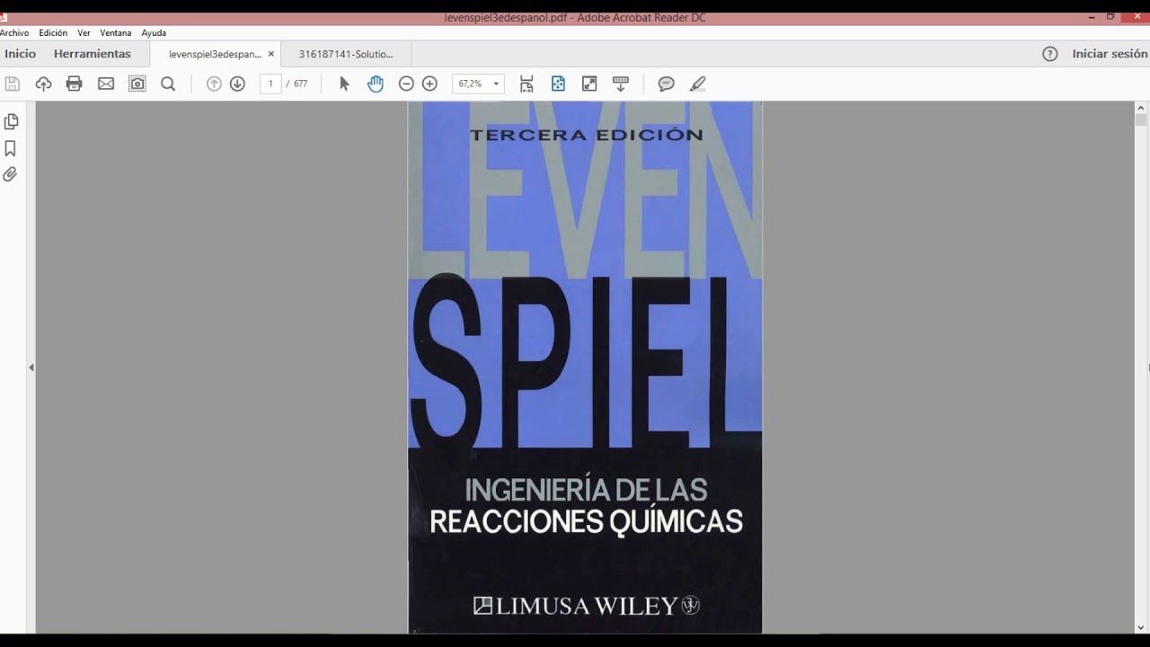Click the page number input field
The width and height of the screenshot is (1150, 647).
[270, 84]
